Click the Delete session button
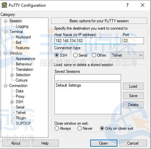This screenshot has width=151, height=149. 133,105
